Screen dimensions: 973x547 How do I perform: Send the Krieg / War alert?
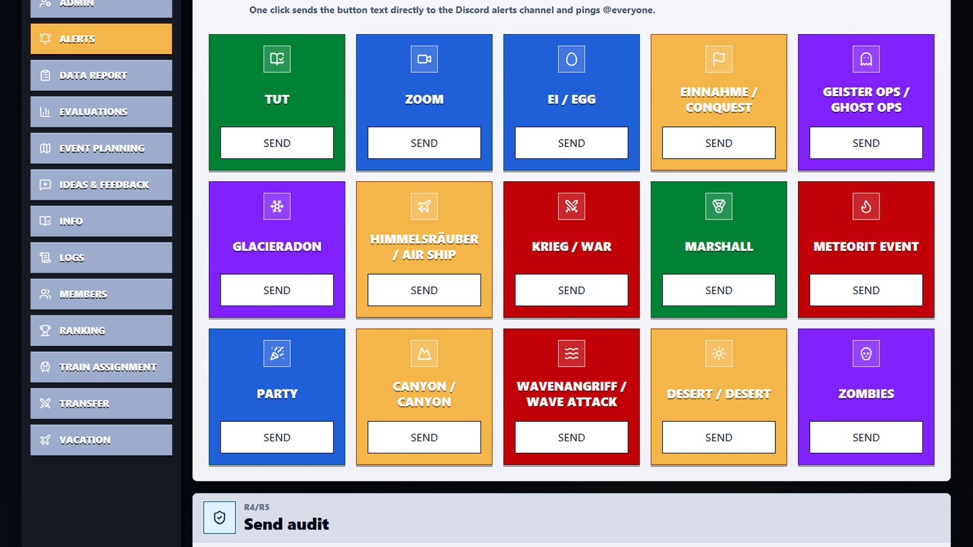click(572, 290)
